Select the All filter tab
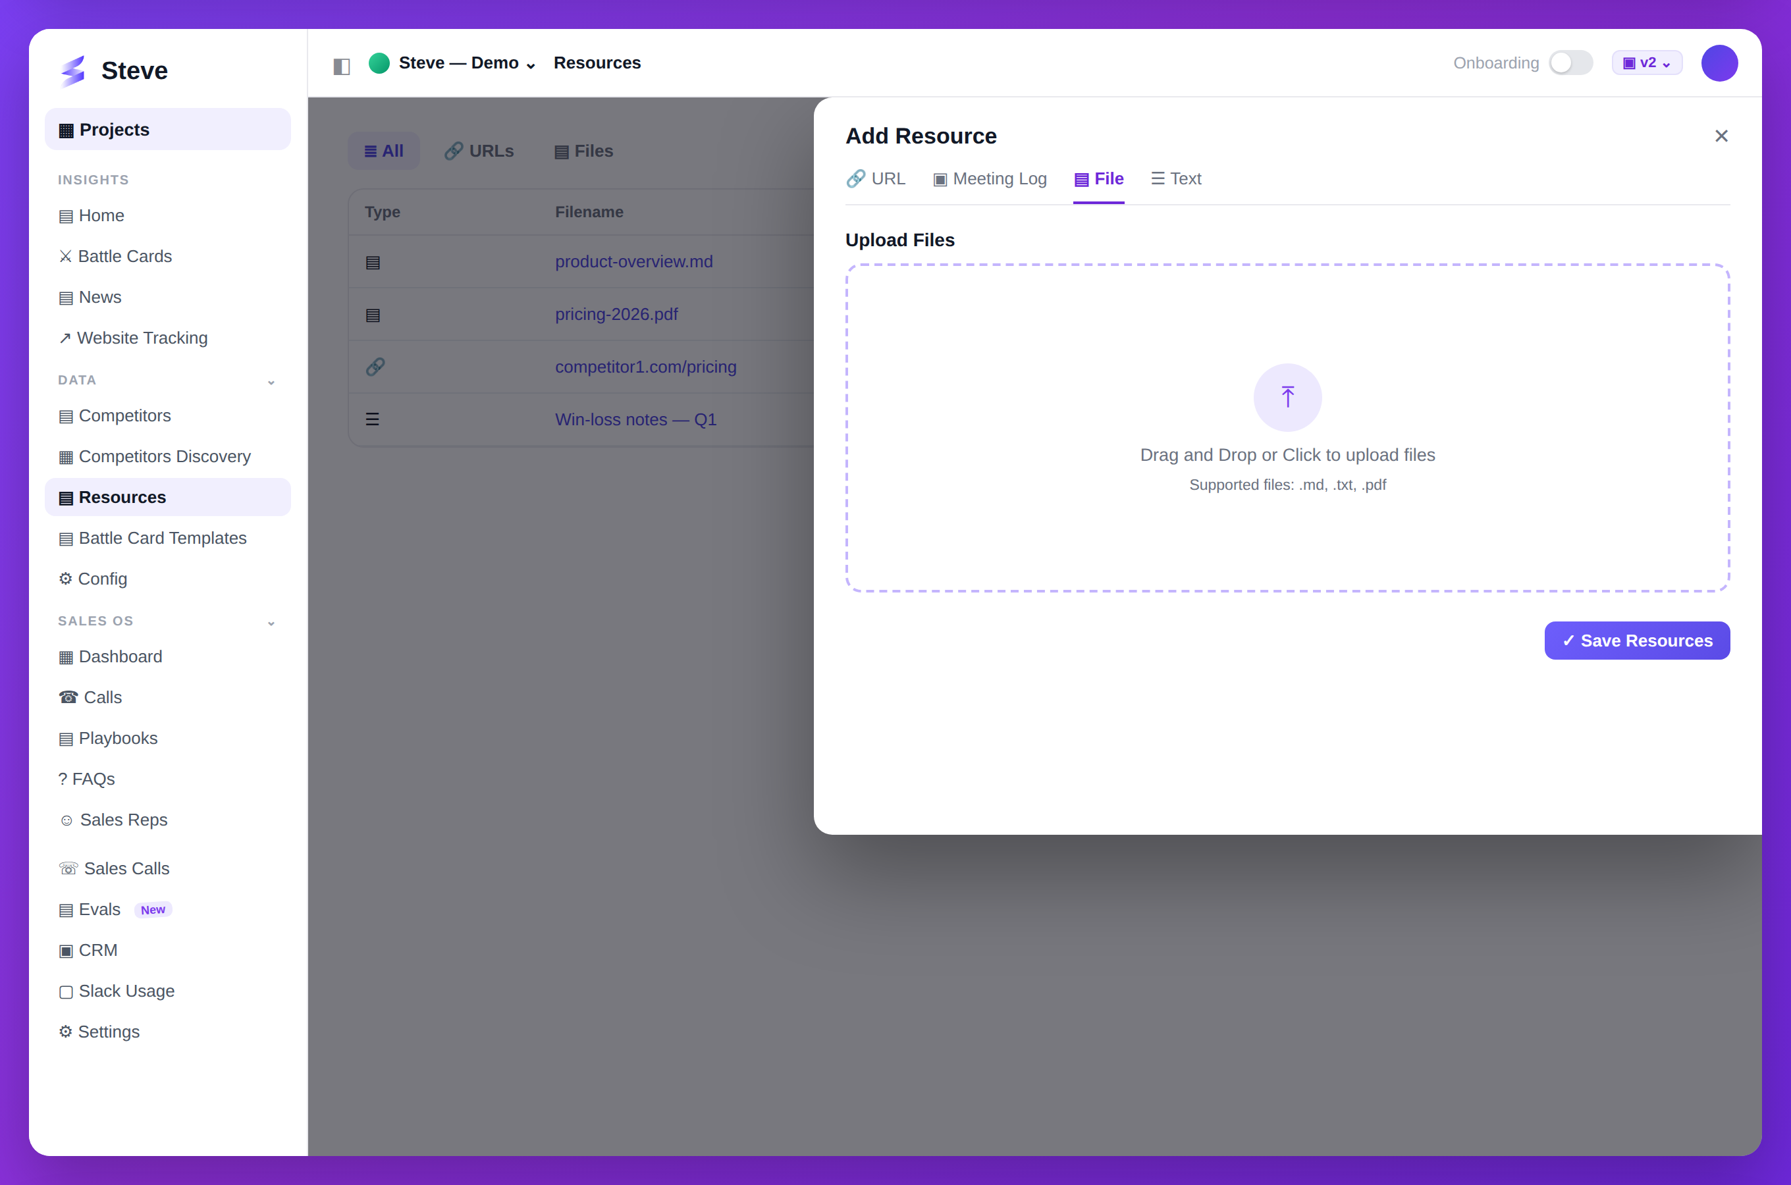This screenshot has width=1791, height=1185. (x=384, y=151)
